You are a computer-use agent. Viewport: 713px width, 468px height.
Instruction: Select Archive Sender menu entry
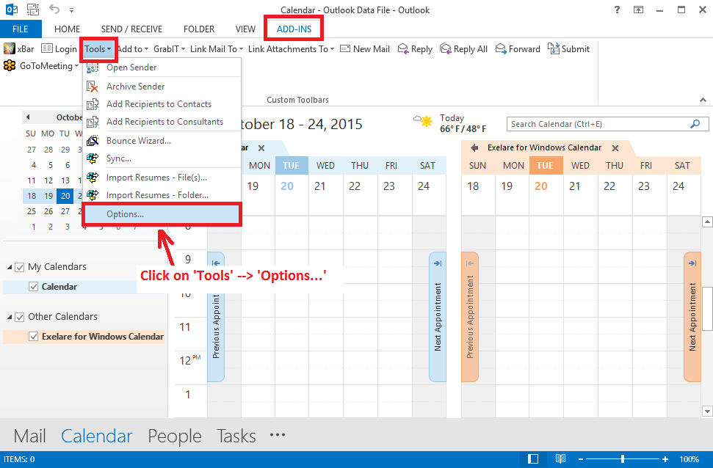(x=162, y=87)
